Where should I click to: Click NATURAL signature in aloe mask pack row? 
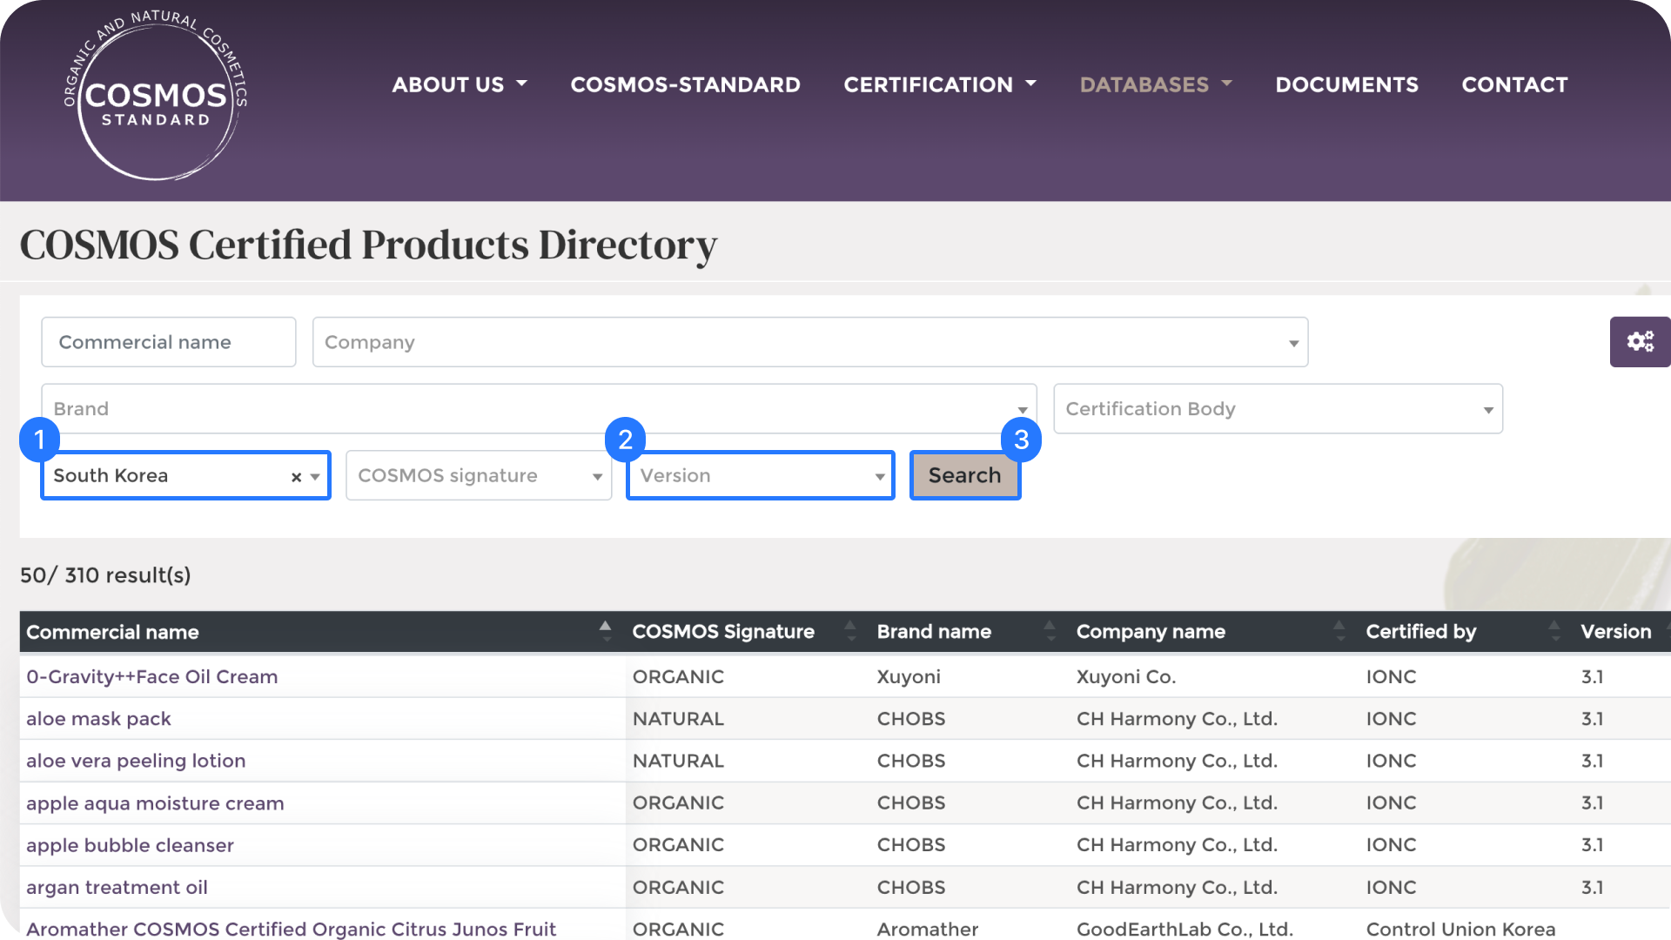pos(678,719)
